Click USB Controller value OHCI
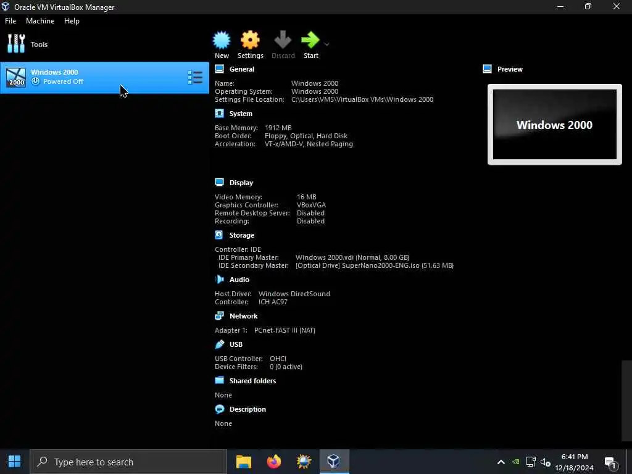Image resolution: width=632 pixels, height=474 pixels. [278, 359]
